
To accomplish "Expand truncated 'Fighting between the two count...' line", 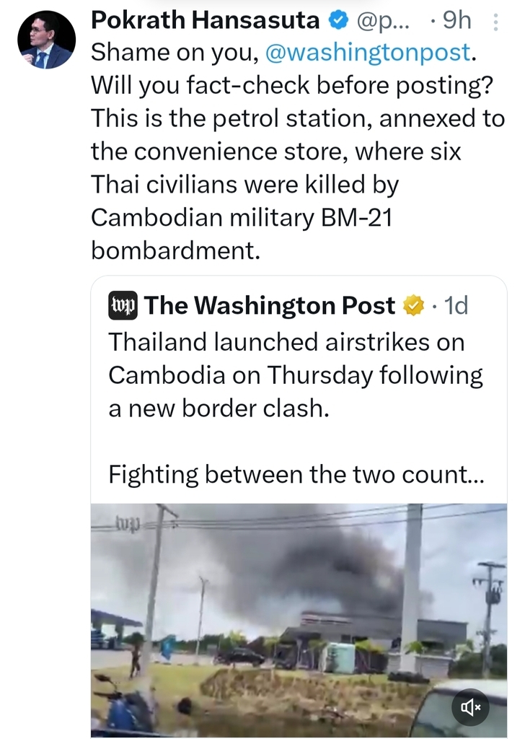I will click(x=296, y=475).
